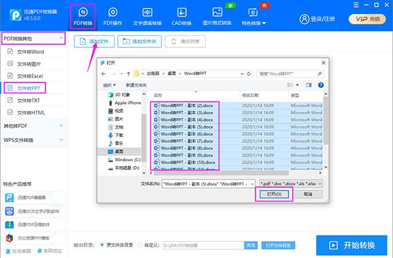
Task: Open the PDF转换 tab in top toolbar
Action: pos(83,17)
